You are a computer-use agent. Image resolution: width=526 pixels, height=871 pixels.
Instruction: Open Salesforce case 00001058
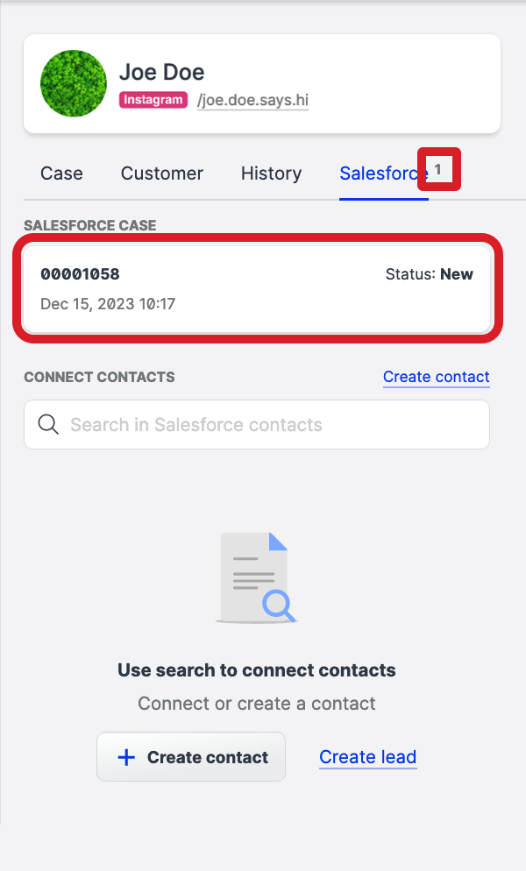(x=256, y=288)
